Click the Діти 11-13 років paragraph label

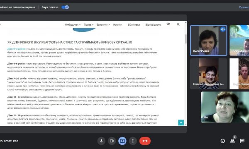(x=18, y=97)
